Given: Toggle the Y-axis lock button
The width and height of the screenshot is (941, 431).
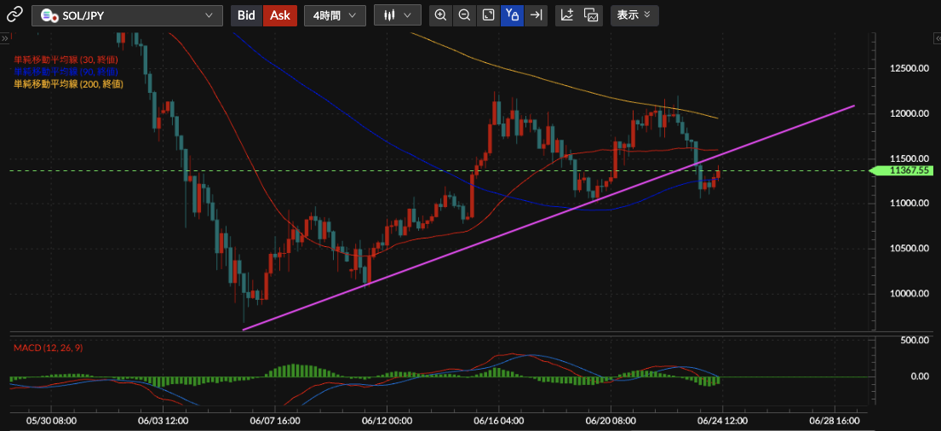Looking at the screenshot, I should click(513, 15).
